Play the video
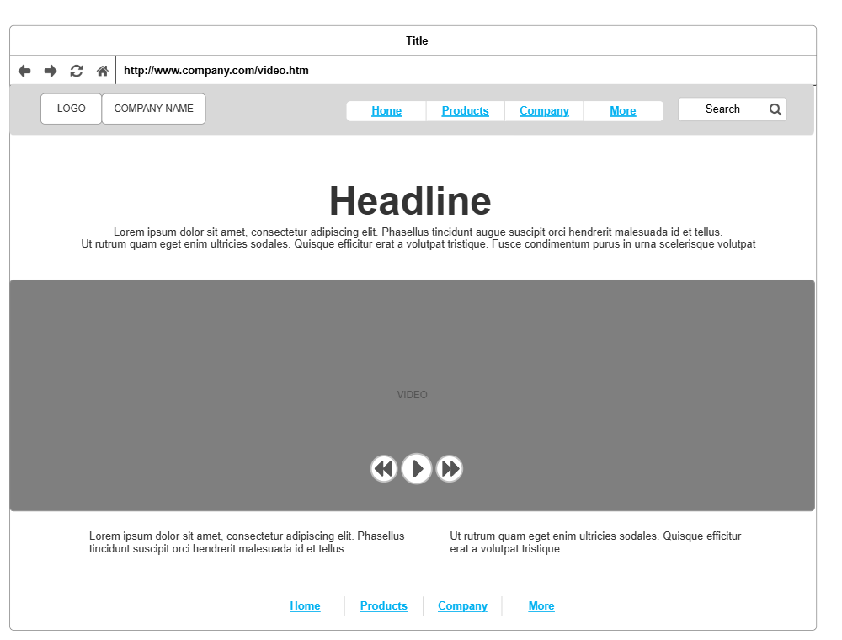842x640 pixels. [x=417, y=468]
